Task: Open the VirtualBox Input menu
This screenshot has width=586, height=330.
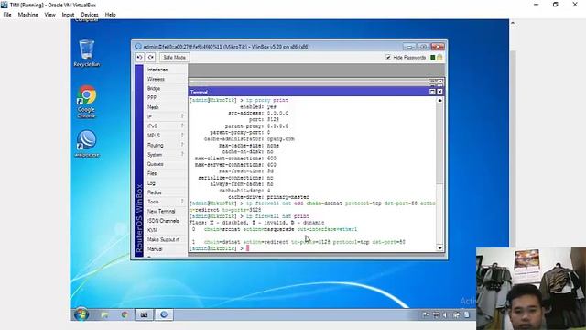Action: (68, 15)
